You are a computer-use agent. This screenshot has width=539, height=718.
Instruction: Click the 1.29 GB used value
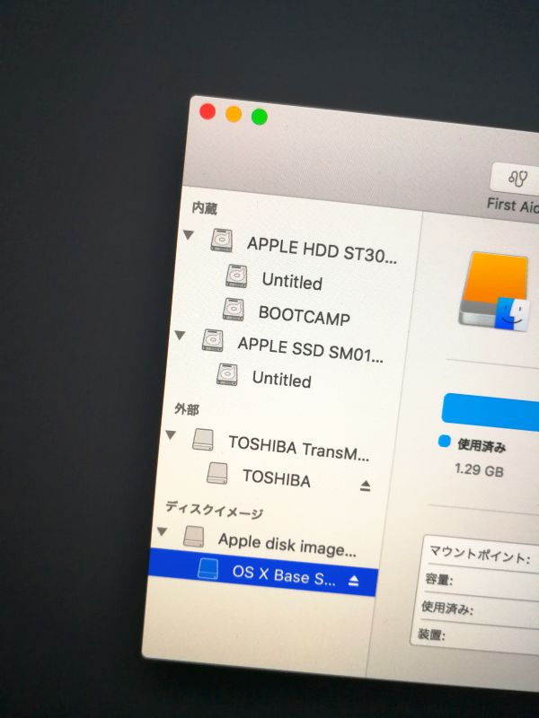coord(479,469)
